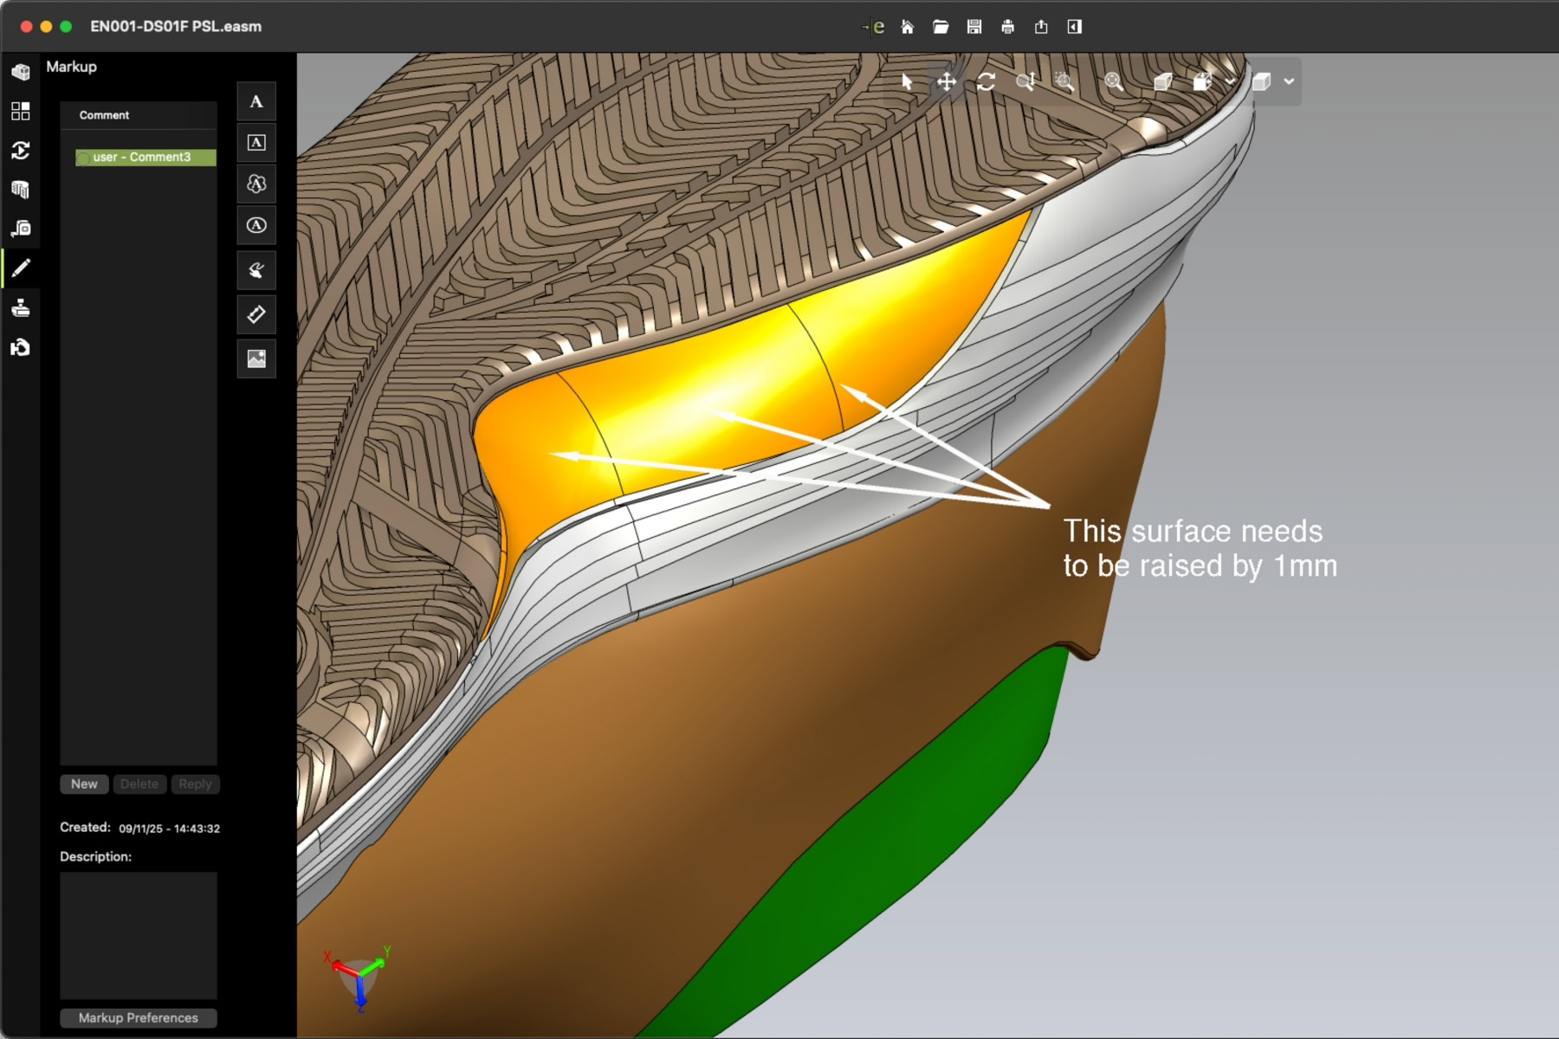Switch to the Measure sidebar tab
The width and height of the screenshot is (1559, 1039).
tap(21, 229)
